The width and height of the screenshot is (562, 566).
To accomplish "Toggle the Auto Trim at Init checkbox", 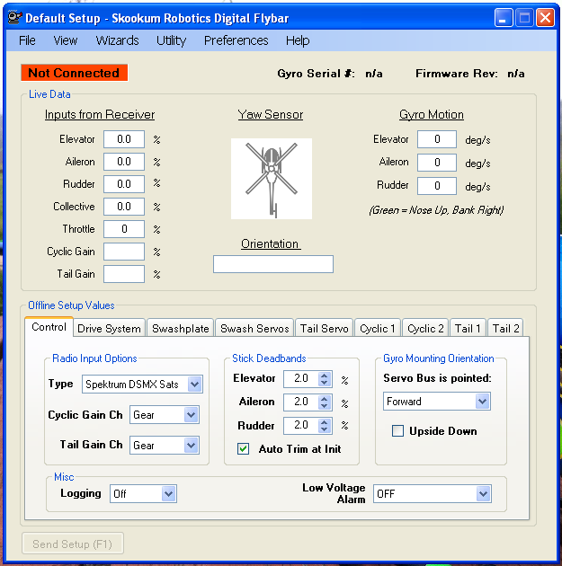I will coord(243,448).
